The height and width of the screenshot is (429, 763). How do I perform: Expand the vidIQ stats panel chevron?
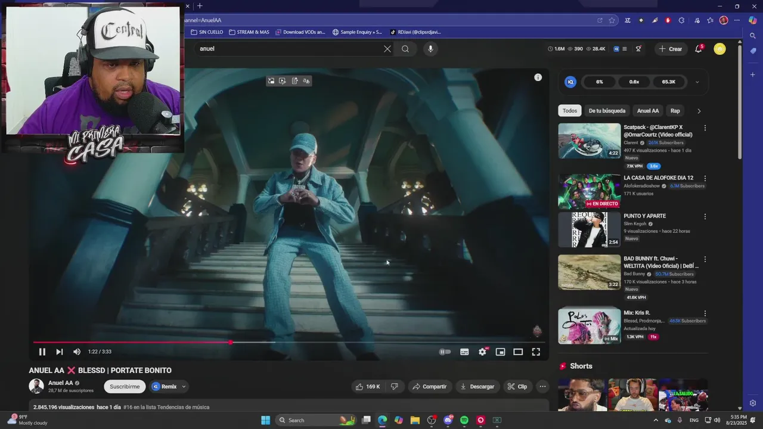pyautogui.click(x=697, y=82)
